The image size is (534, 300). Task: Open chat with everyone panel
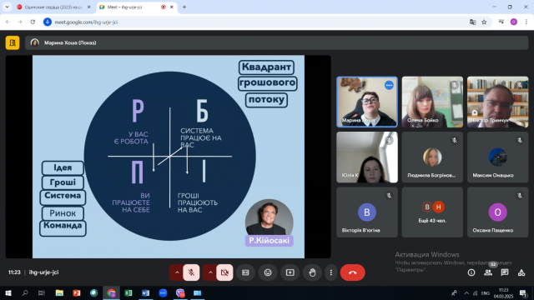click(x=505, y=272)
